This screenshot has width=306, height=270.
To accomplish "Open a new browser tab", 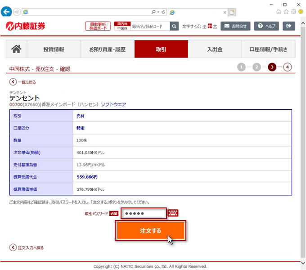I will 232,12.
